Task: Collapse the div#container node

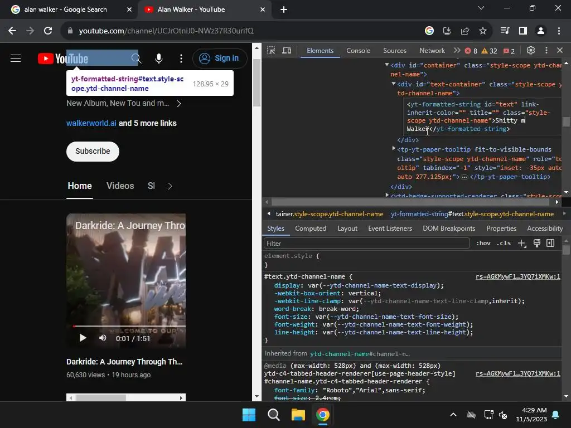Action: (x=387, y=65)
